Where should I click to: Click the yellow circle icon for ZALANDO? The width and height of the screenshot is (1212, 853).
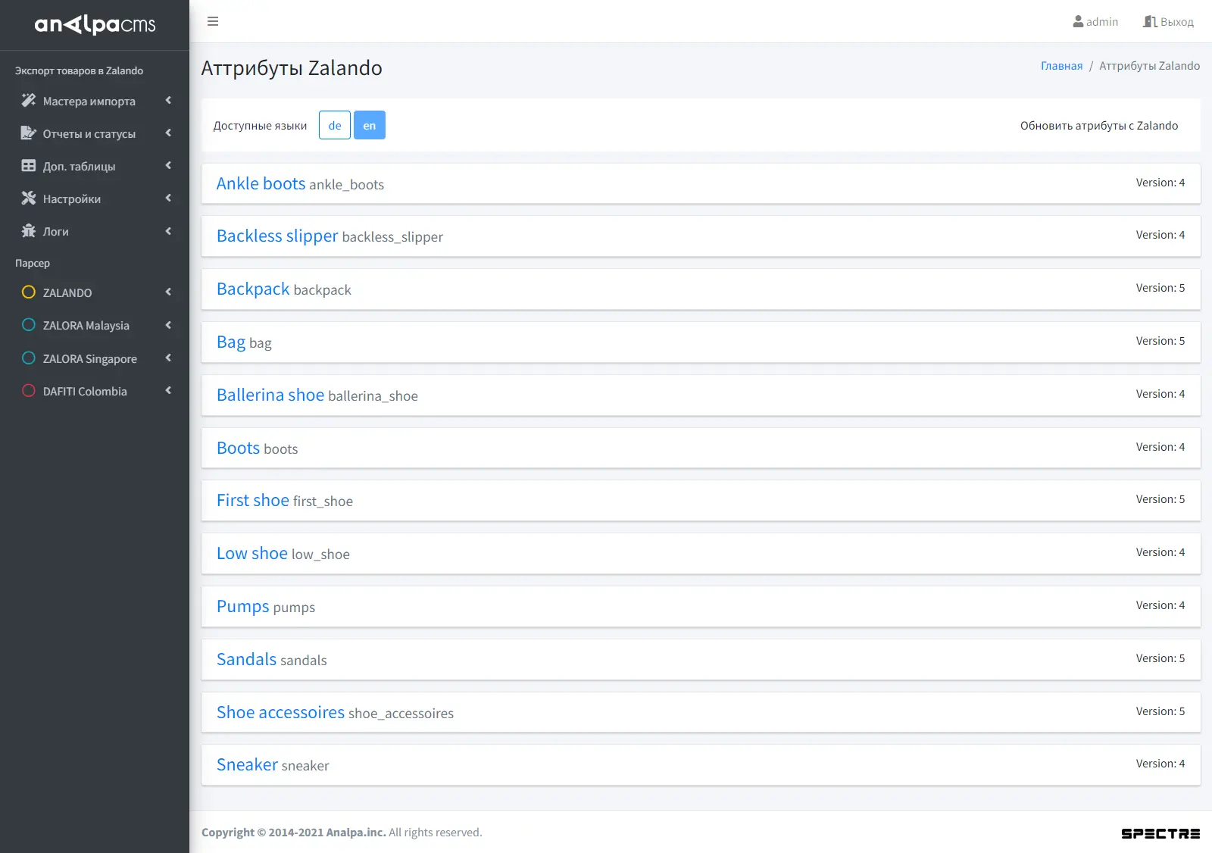pos(29,292)
